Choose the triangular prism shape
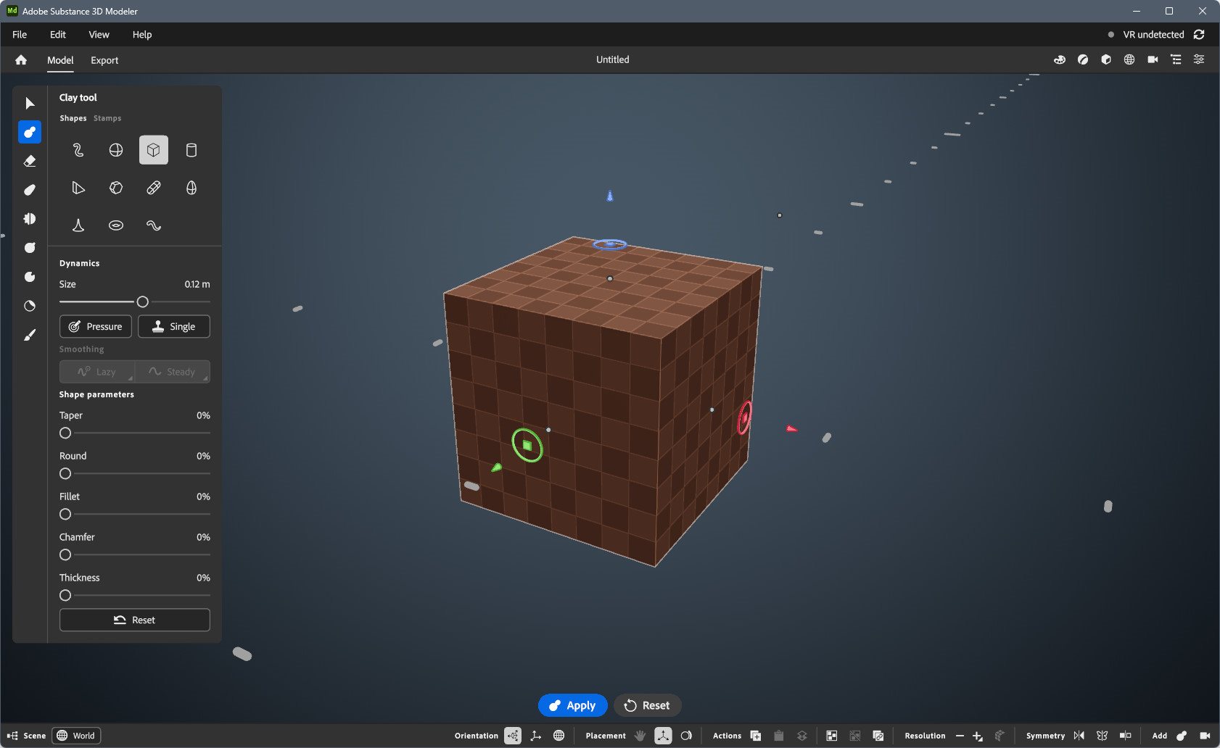 [x=78, y=188]
